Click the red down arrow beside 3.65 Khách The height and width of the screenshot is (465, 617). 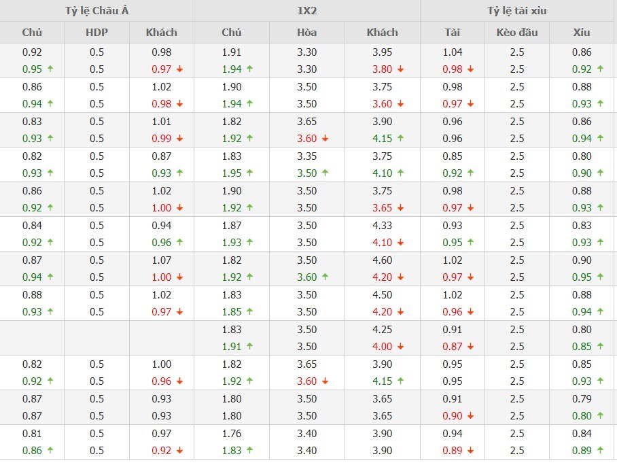pyautogui.click(x=400, y=208)
